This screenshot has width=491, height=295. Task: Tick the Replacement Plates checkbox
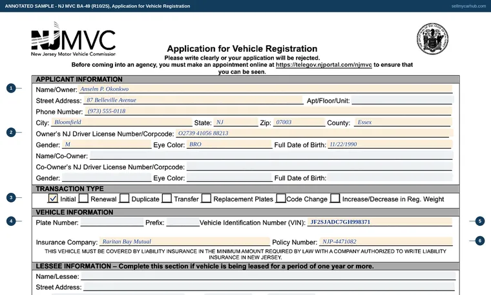(x=206, y=198)
